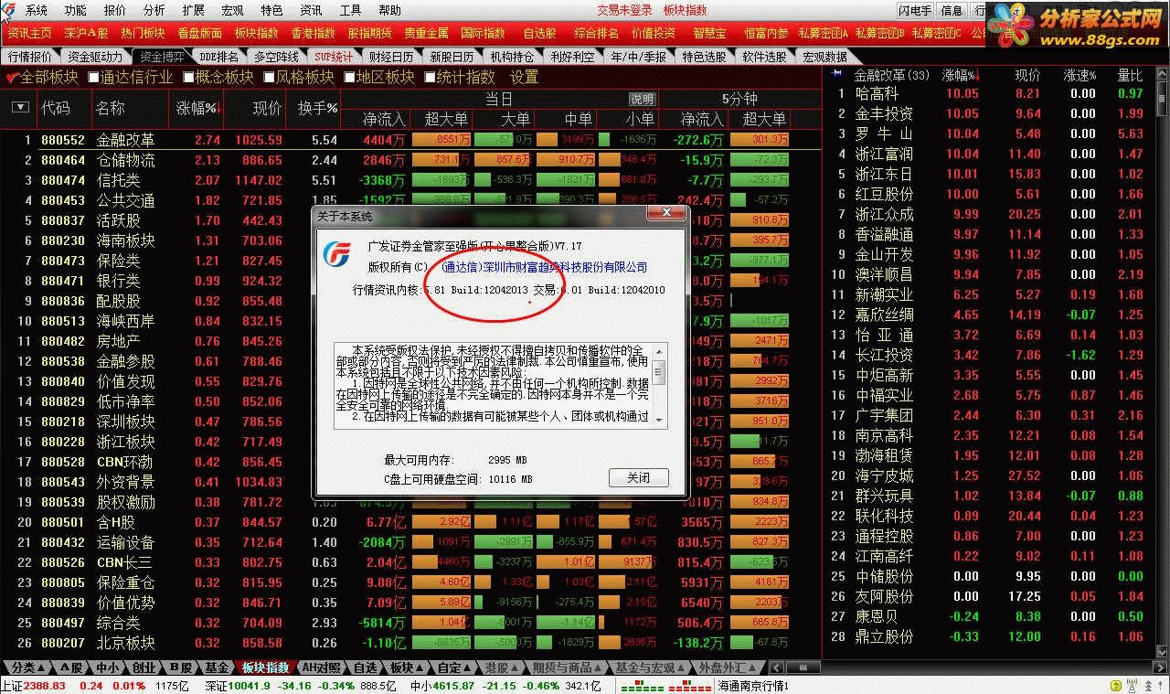This screenshot has width=1170, height=694.
Task: Click the 880464 仓储物流 row
Action: tap(409, 160)
